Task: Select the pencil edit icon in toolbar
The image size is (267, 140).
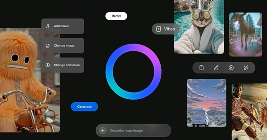Action: [216, 67]
